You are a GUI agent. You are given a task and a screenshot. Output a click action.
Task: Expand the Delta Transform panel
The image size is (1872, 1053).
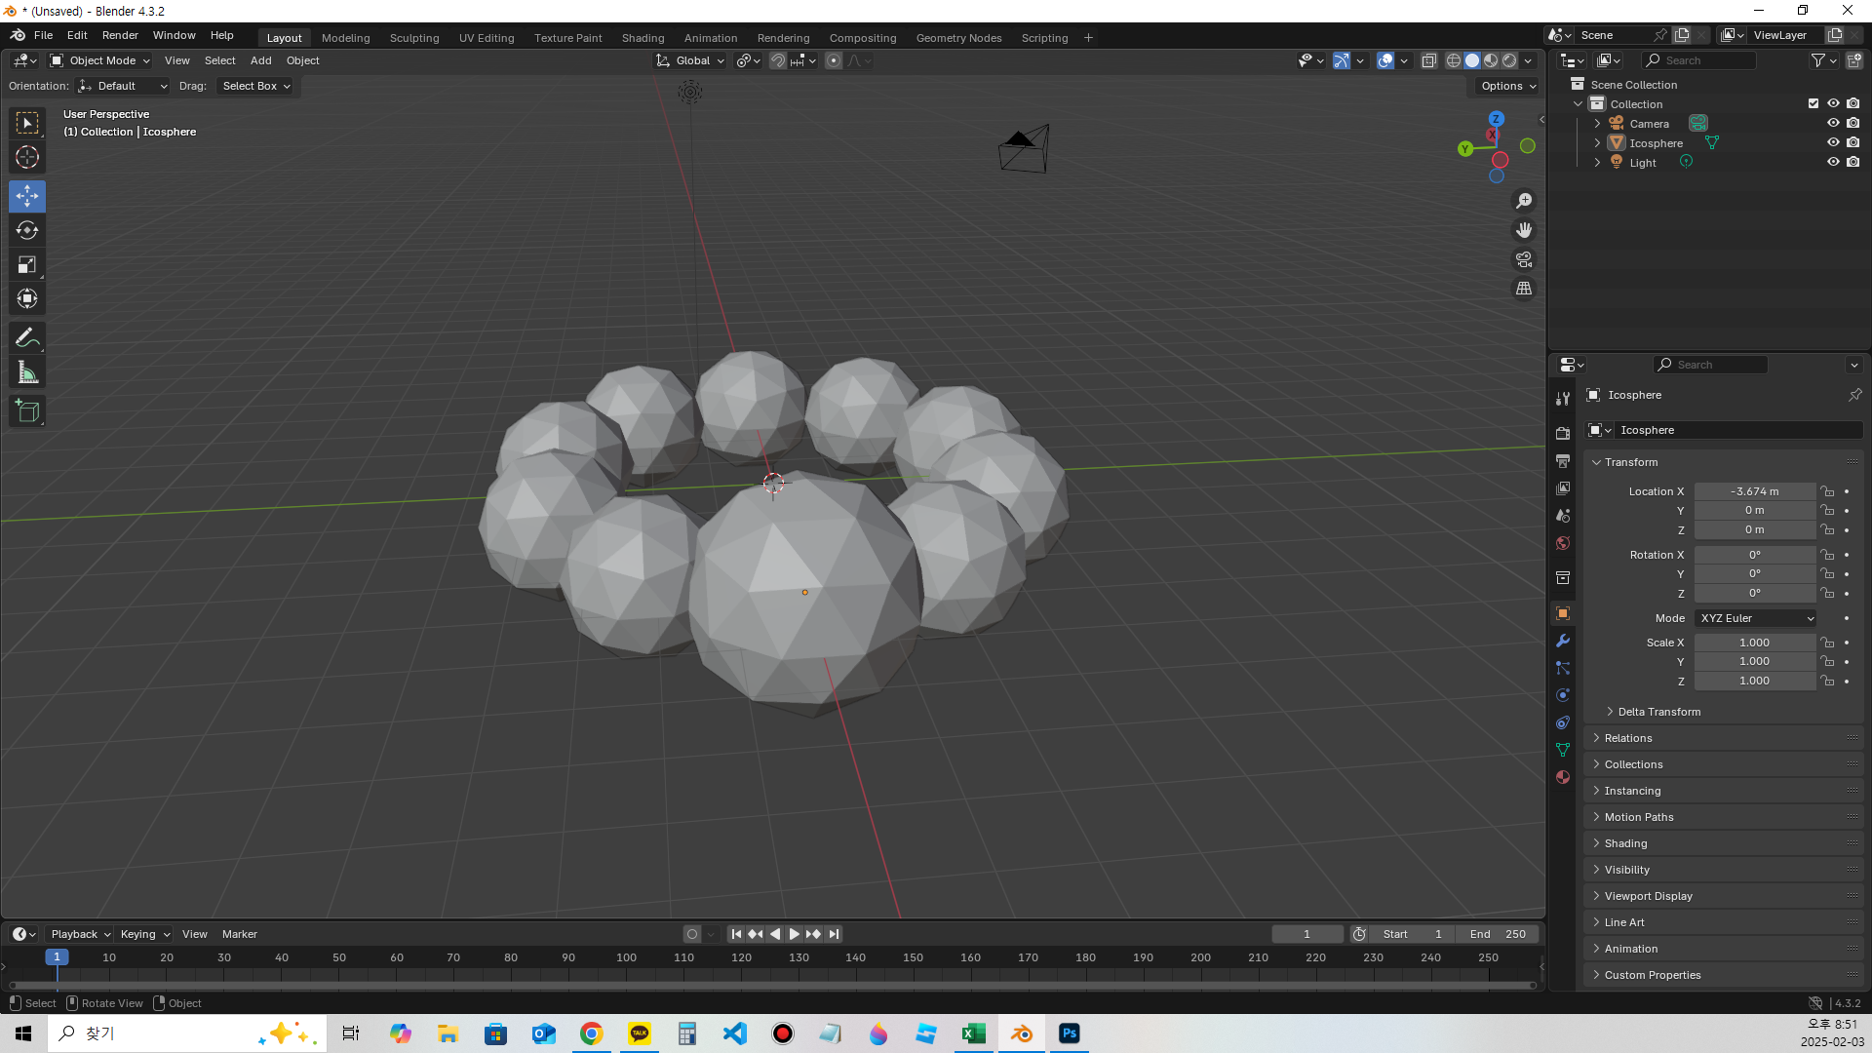1658,712
